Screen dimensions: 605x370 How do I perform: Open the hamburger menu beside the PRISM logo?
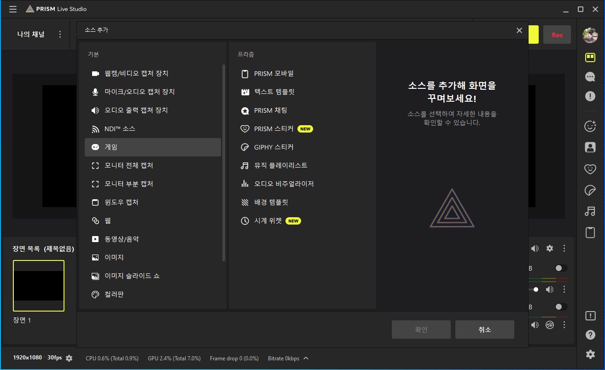tap(13, 9)
